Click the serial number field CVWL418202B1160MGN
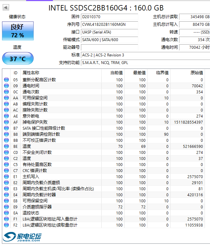The image size is (210, 245). tap(109, 25)
